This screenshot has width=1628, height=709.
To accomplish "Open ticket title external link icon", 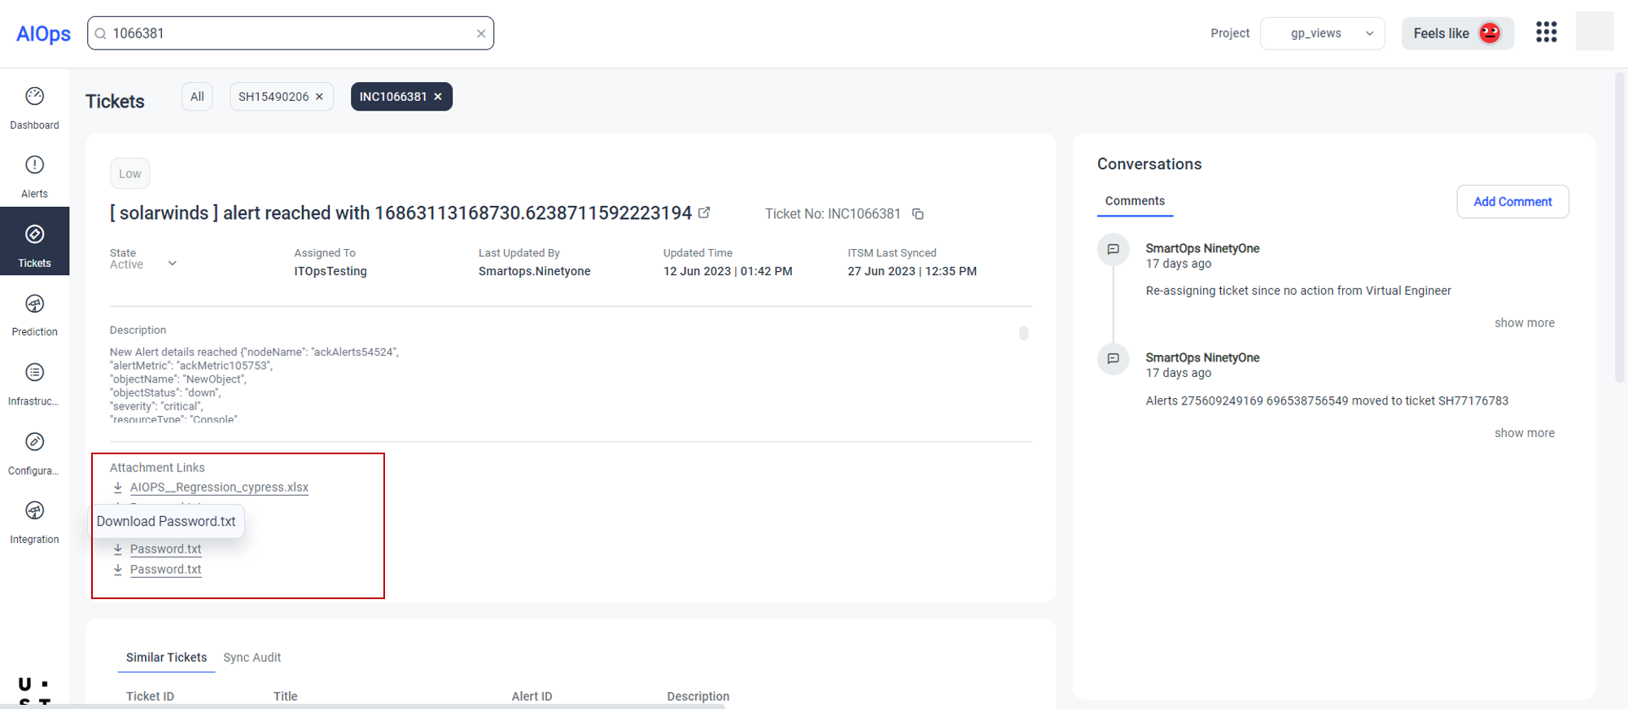I will (x=704, y=212).
